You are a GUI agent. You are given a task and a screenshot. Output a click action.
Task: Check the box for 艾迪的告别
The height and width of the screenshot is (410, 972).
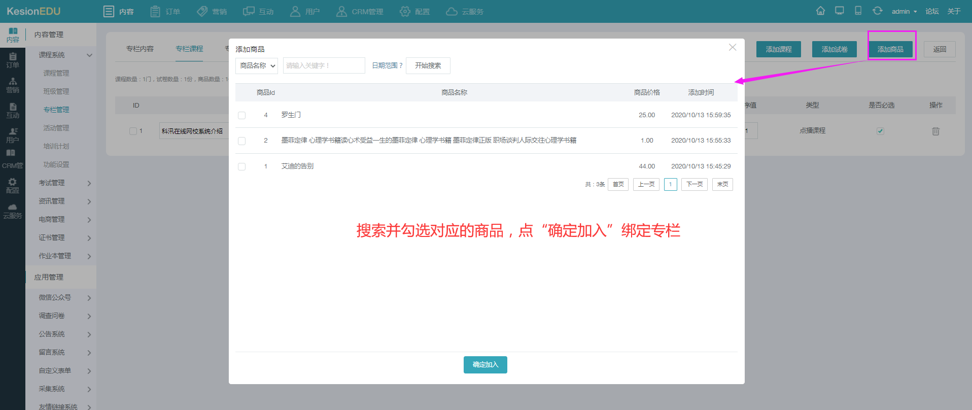[x=242, y=166]
